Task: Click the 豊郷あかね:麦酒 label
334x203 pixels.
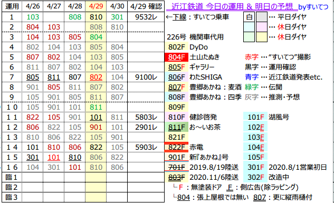Action: [x=216, y=87]
